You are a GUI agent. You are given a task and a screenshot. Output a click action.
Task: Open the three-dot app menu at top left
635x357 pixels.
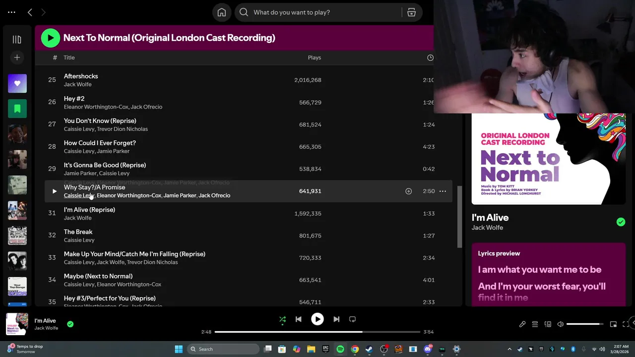tap(11, 12)
